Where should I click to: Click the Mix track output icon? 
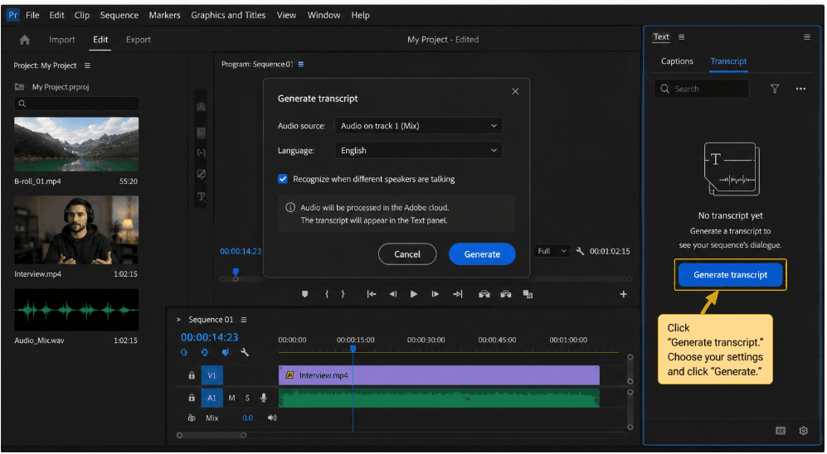(192, 418)
